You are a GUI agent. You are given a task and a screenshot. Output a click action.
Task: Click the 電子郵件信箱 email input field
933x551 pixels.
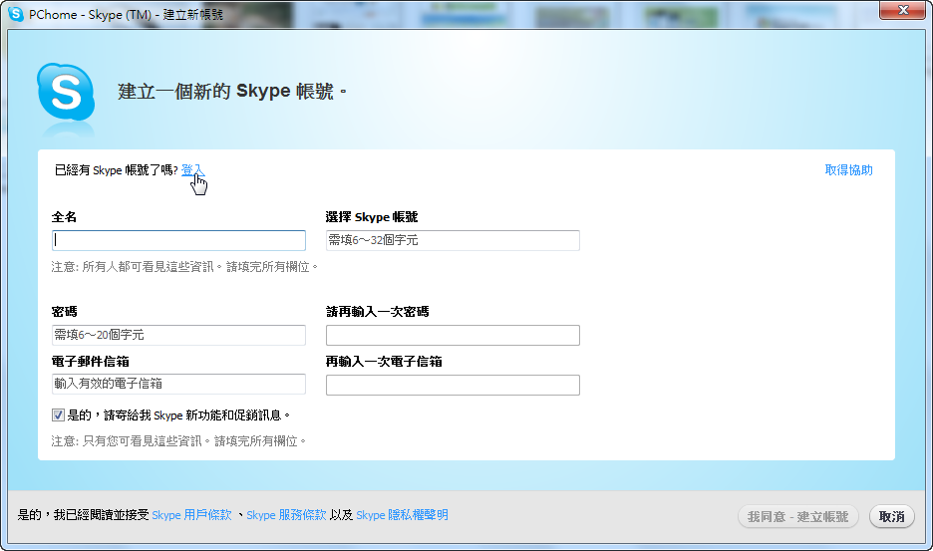pos(178,384)
